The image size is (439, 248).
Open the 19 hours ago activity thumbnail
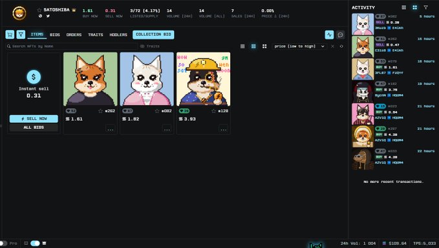(x=363, y=91)
